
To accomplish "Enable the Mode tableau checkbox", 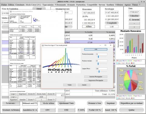I will 41,103.
